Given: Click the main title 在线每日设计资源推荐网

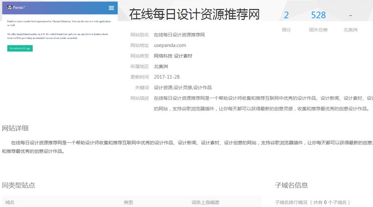Looking at the screenshot, I should 194,14.
